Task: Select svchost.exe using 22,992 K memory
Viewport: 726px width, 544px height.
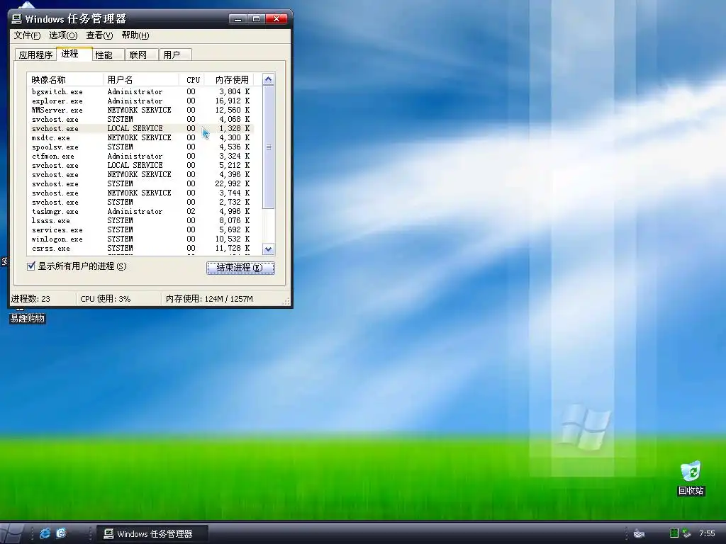Action: click(141, 183)
